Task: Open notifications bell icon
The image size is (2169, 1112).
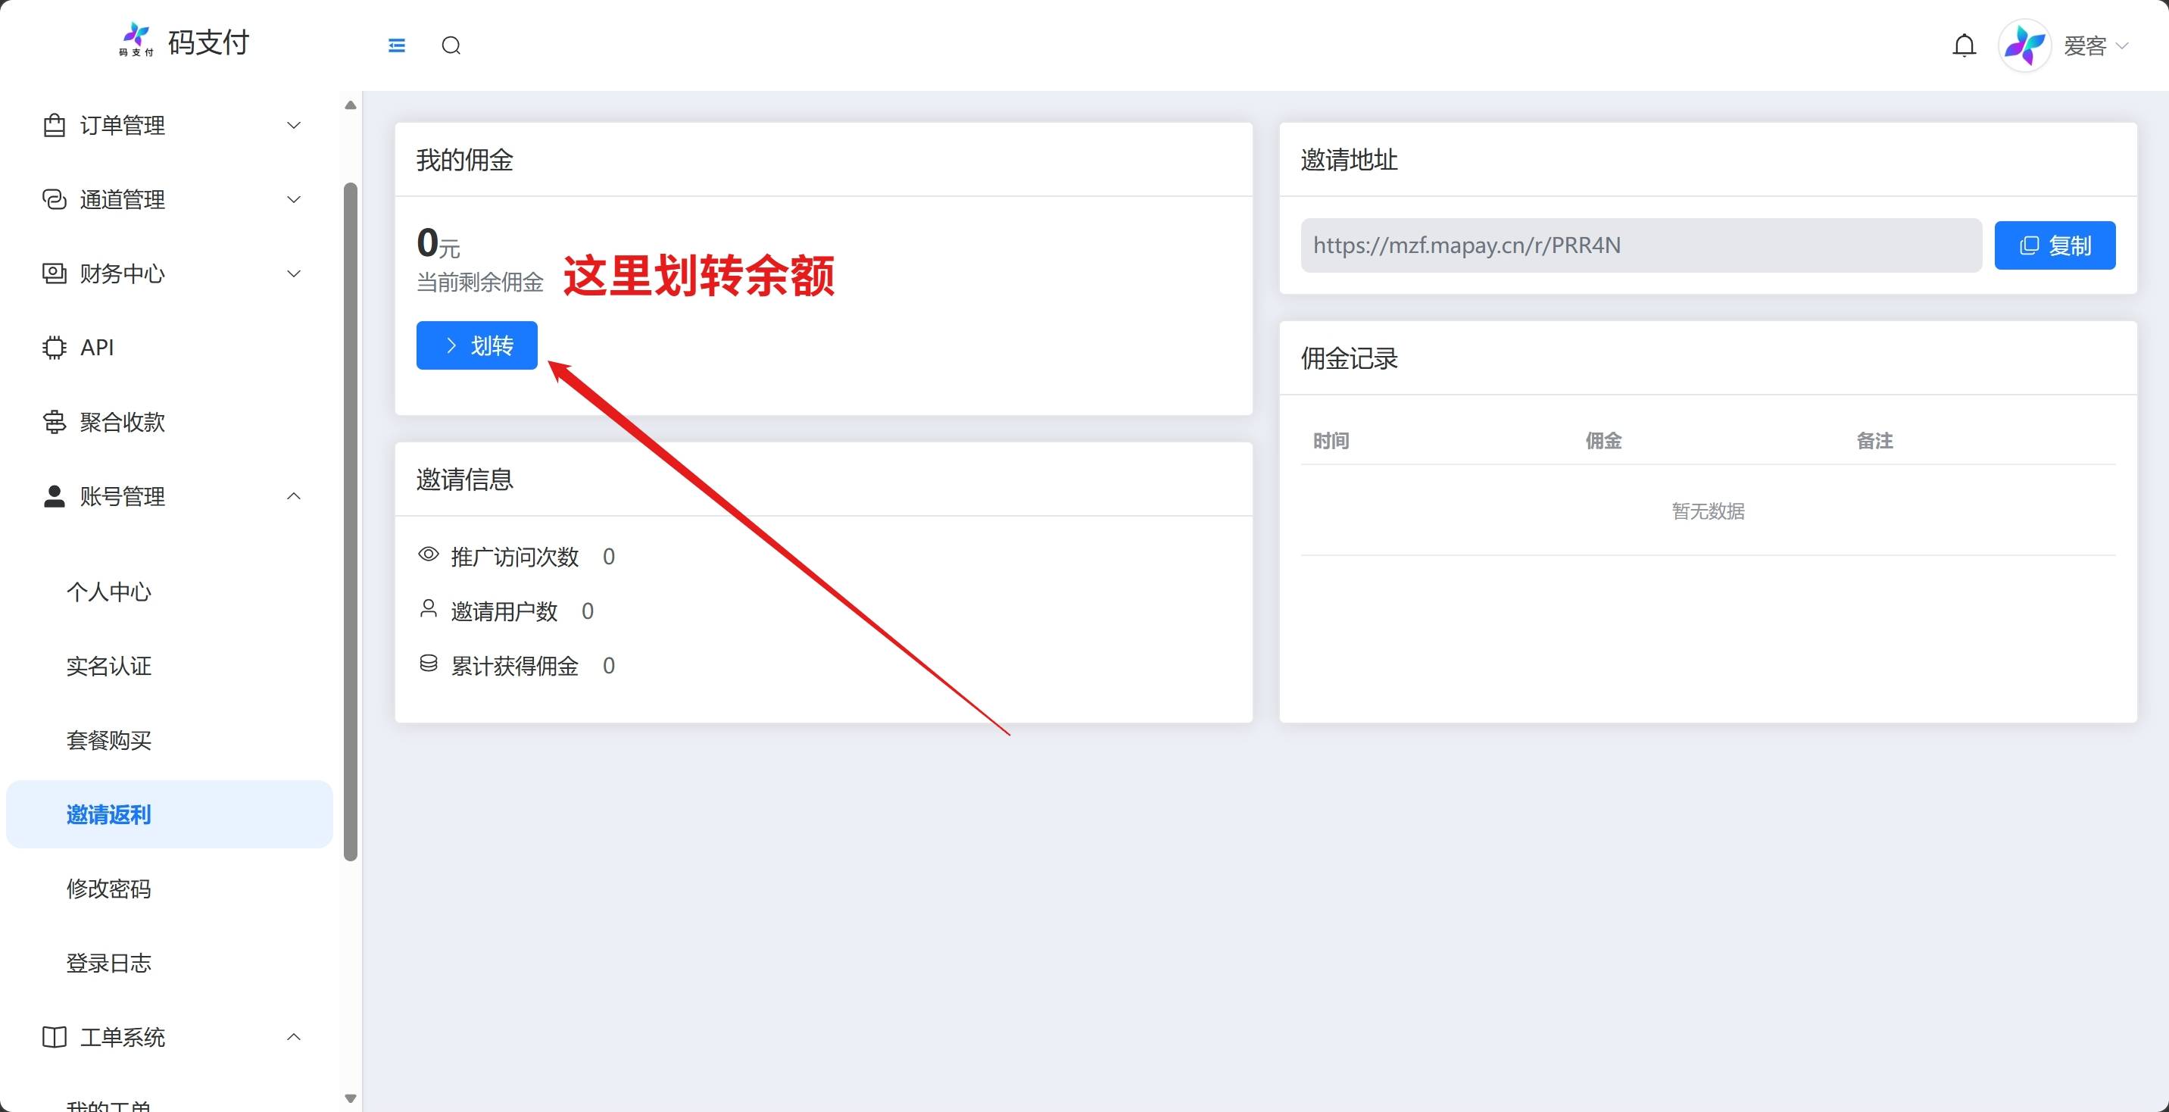Action: [x=1964, y=45]
